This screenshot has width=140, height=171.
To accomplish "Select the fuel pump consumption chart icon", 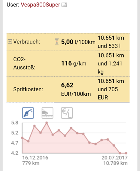I will pyautogui.click(x=28, y=113).
